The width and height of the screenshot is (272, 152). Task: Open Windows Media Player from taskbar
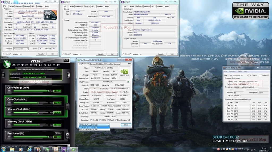pos(21,149)
